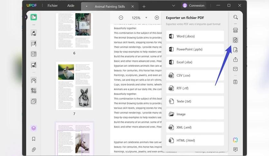Select the horse page thumbnail
Image resolution: width=269 pixels, height=156 pixels.
pos(74,139)
